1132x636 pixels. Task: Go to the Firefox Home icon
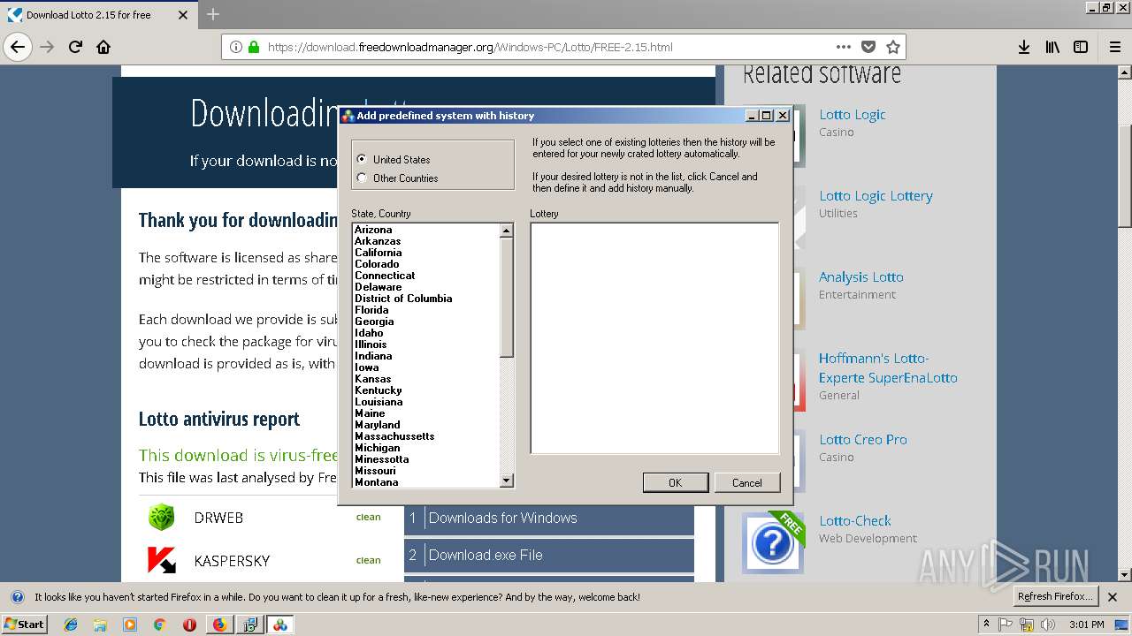103,47
